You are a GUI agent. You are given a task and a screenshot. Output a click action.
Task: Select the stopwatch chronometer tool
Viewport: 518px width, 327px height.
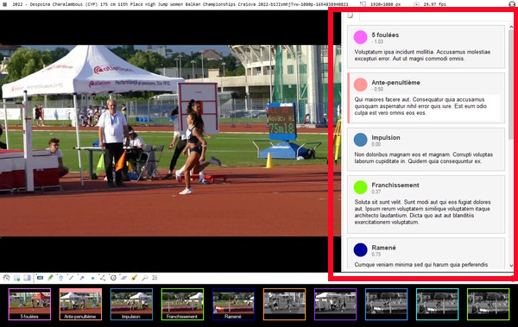click(x=113, y=278)
